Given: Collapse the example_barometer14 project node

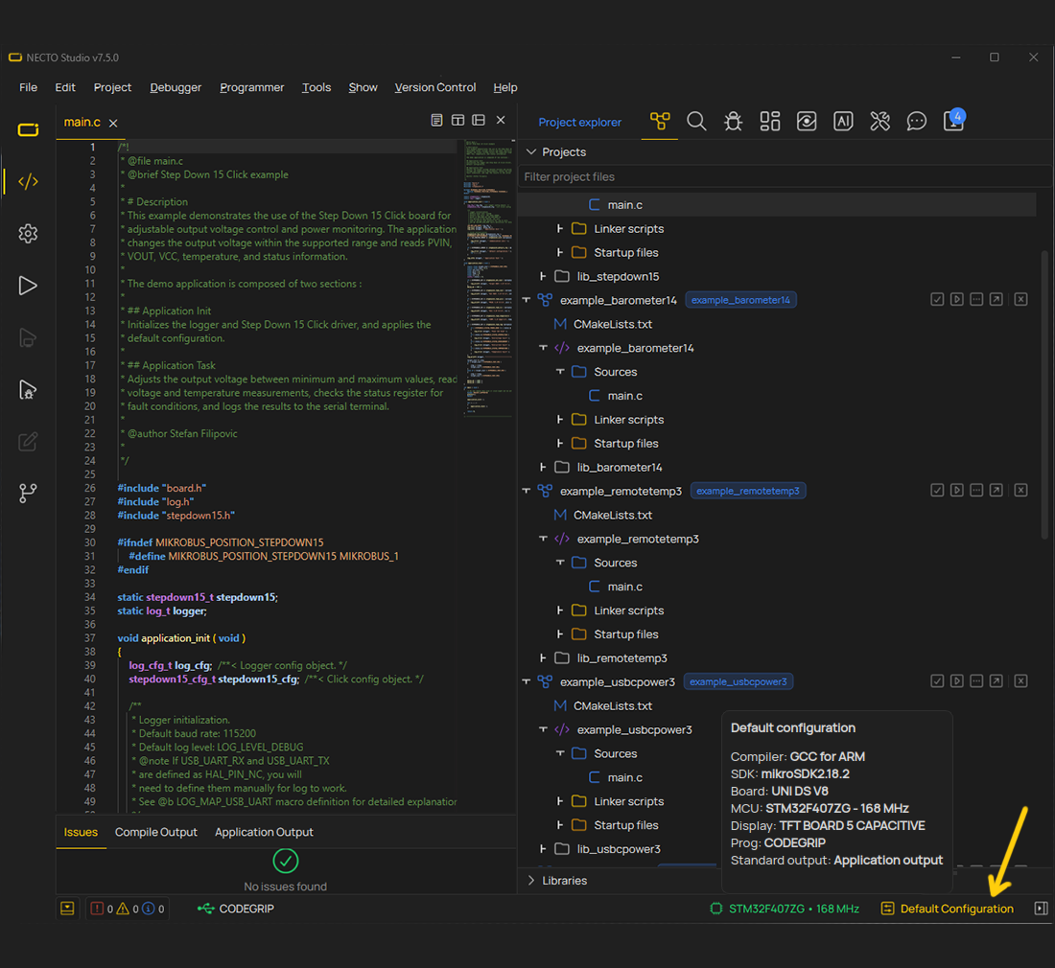Looking at the screenshot, I should point(527,300).
